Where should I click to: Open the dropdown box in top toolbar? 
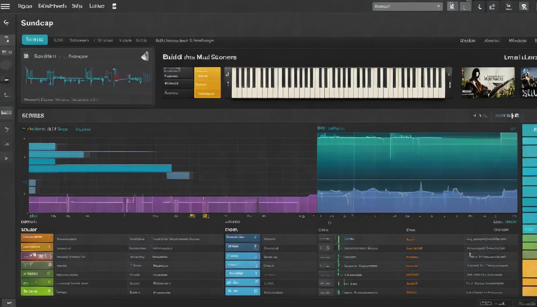(407, 6)
